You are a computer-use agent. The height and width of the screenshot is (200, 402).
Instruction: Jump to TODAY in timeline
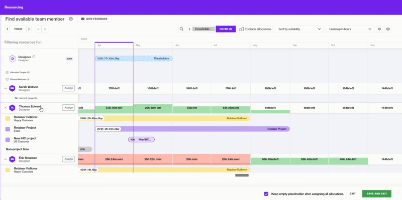[18, 29]
